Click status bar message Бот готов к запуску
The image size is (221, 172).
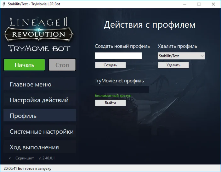pos(35,169)
